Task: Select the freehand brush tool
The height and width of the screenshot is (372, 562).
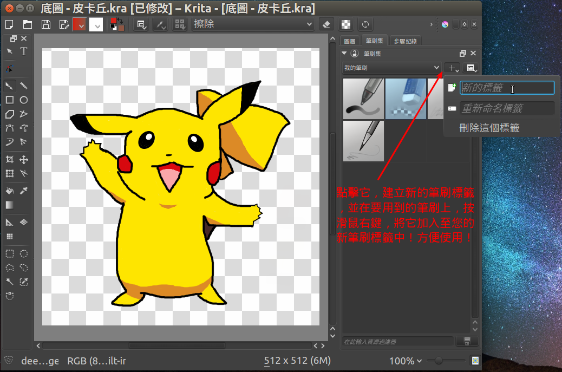Action: click(10, 86)
